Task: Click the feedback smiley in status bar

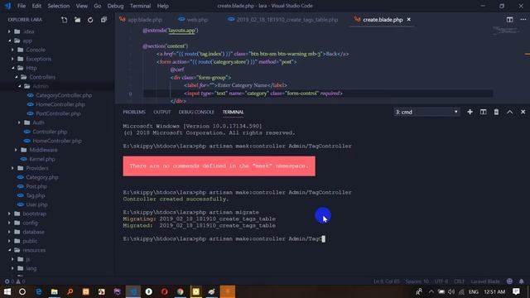Action: (510, 281)
